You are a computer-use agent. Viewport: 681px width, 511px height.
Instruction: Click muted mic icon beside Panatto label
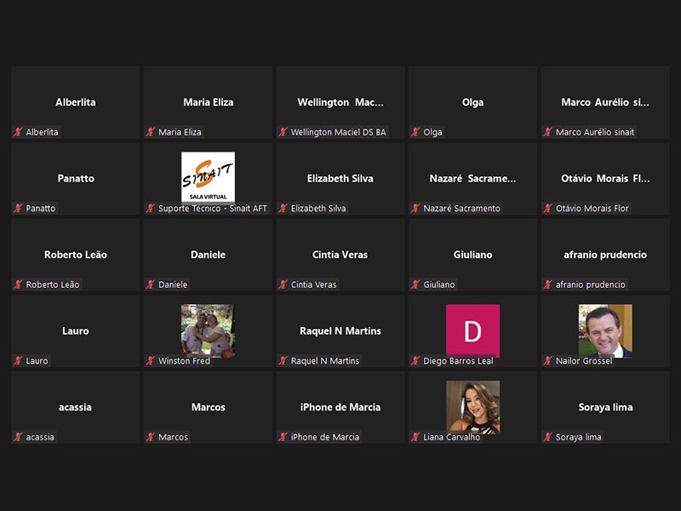tap(18, 208)
